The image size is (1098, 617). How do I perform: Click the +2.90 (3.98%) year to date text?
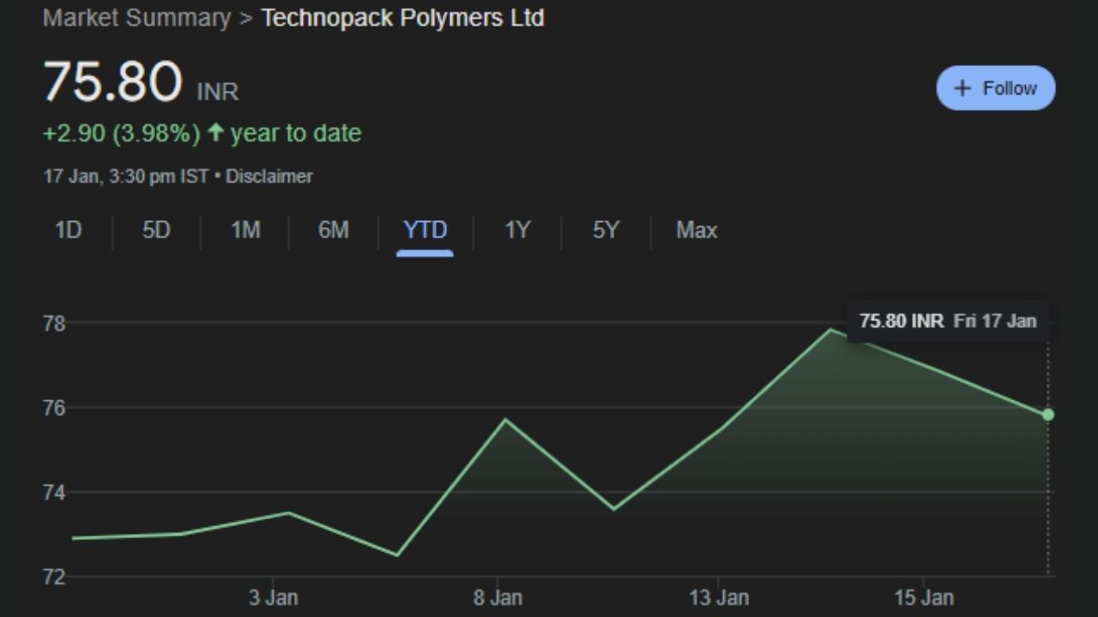pyautogui.click(x=202, y=134)
